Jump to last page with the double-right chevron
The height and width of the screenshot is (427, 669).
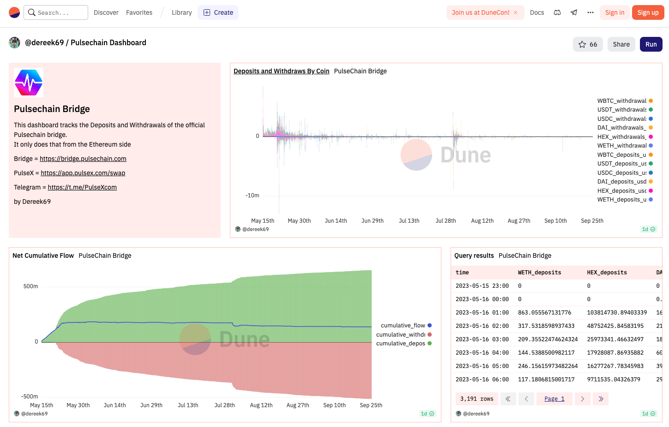pos(601,398)
